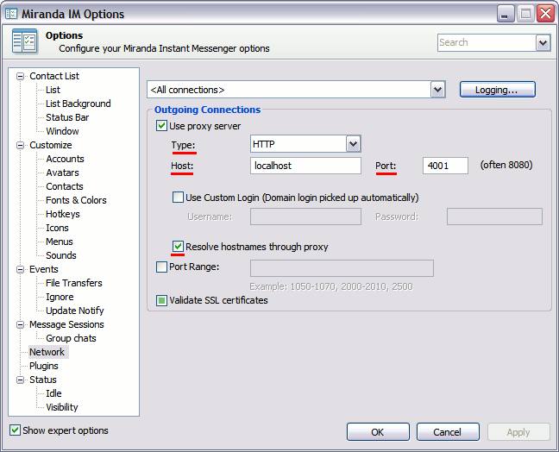This screenshot has width=559, height=452.
Task: Click the Miranda IM title bar icon
Action: tap(11, 14)
